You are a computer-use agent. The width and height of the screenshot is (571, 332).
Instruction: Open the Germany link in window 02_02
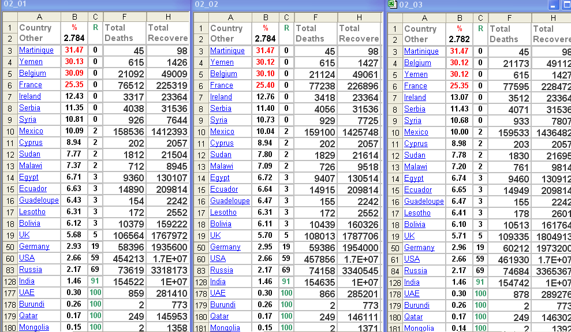225,247
